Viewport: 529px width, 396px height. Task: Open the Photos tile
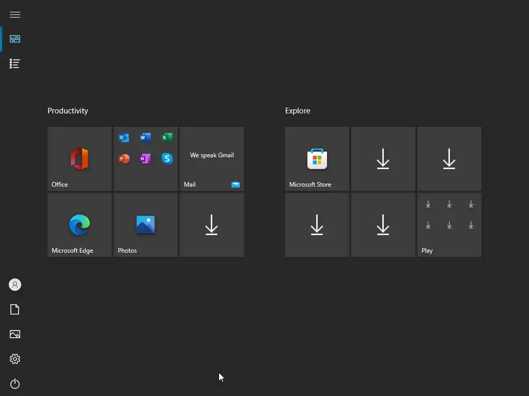pos(146,225)
